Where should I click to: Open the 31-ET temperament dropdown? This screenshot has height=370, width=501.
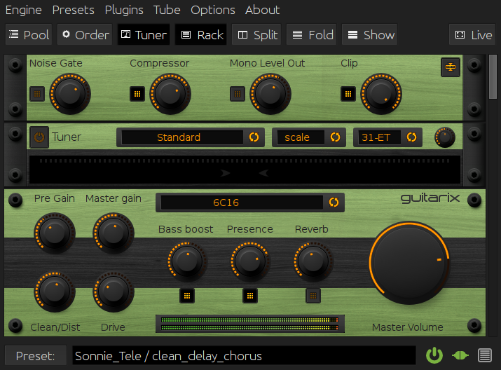tap(379, 137)
